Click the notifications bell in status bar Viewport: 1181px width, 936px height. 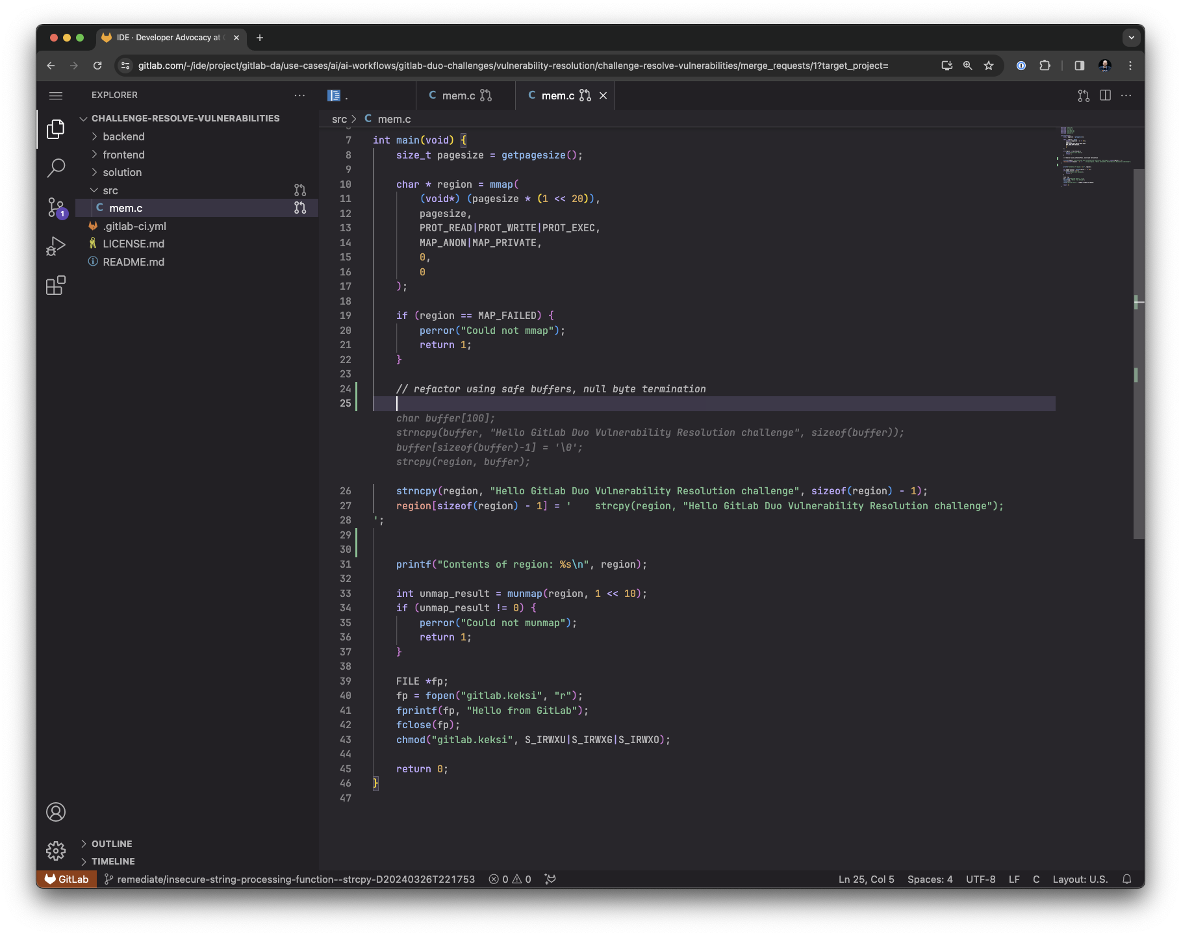pyautogui.click(x=1128, y=879)
